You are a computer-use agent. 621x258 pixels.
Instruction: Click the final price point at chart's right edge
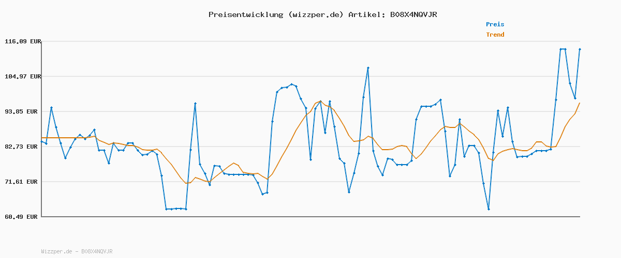(580, 49)
